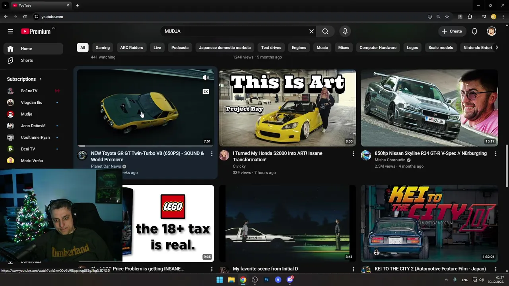Viewport: 509px width, 286px height.
Task: Show more filter chips with right arrow
Action: click(496, 48)
